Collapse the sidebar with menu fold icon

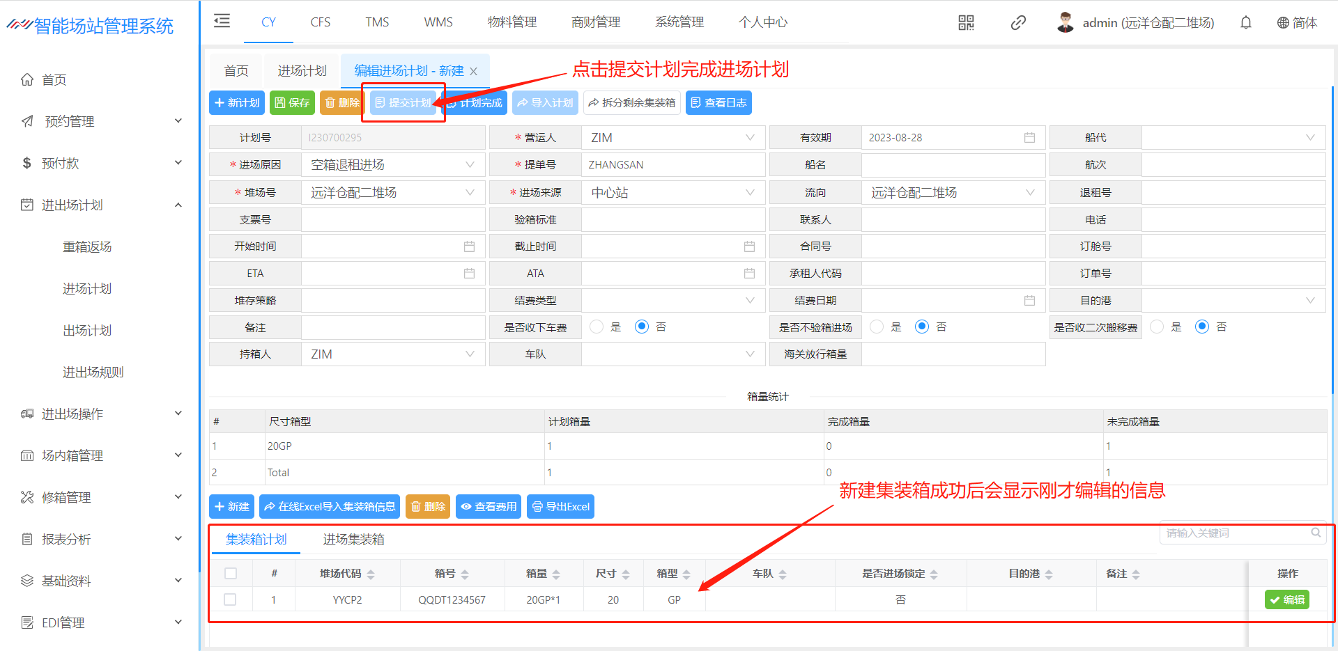pyautogui.click(x=222, y=21)
